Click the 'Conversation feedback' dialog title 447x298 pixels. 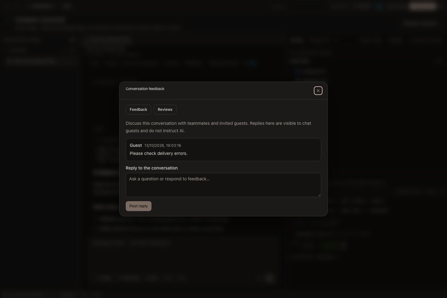(x=145, y=89)
